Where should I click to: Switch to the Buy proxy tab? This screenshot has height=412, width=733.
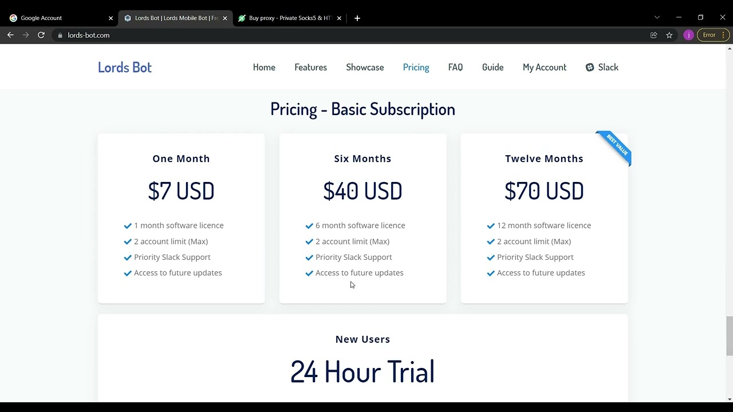coord(289,18)
